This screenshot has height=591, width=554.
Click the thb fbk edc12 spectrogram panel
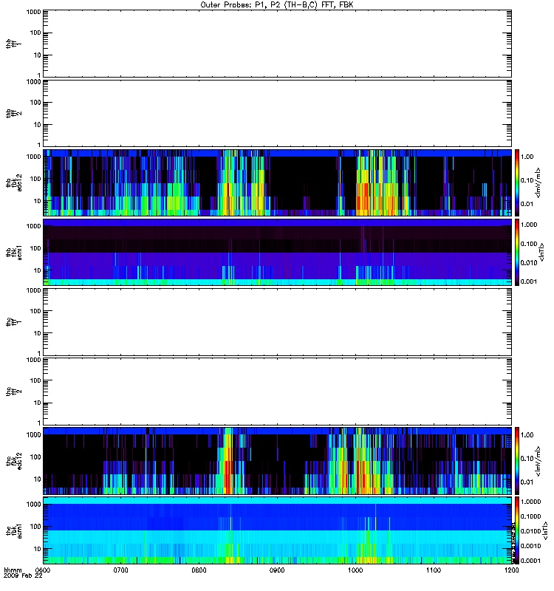pos(278,182)
